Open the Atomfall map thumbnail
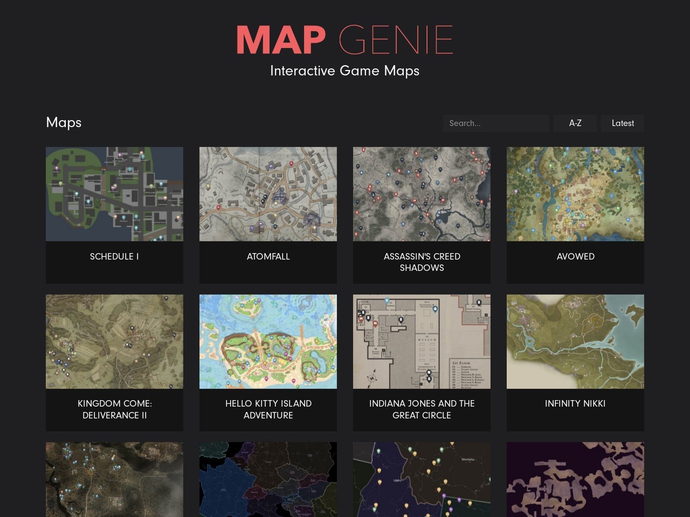This screenshot has height=517, width=690. click(268, 194)
